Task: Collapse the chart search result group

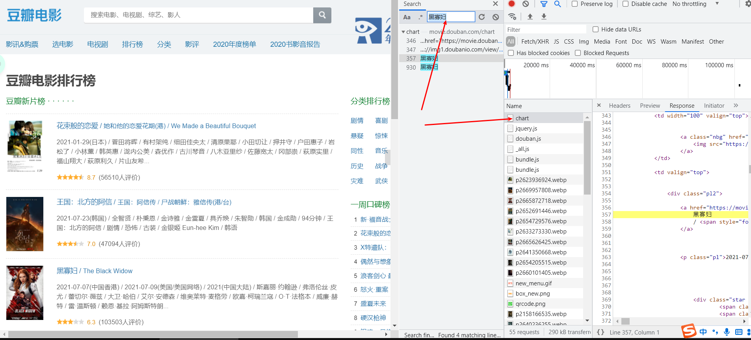Action: [403, 32]
